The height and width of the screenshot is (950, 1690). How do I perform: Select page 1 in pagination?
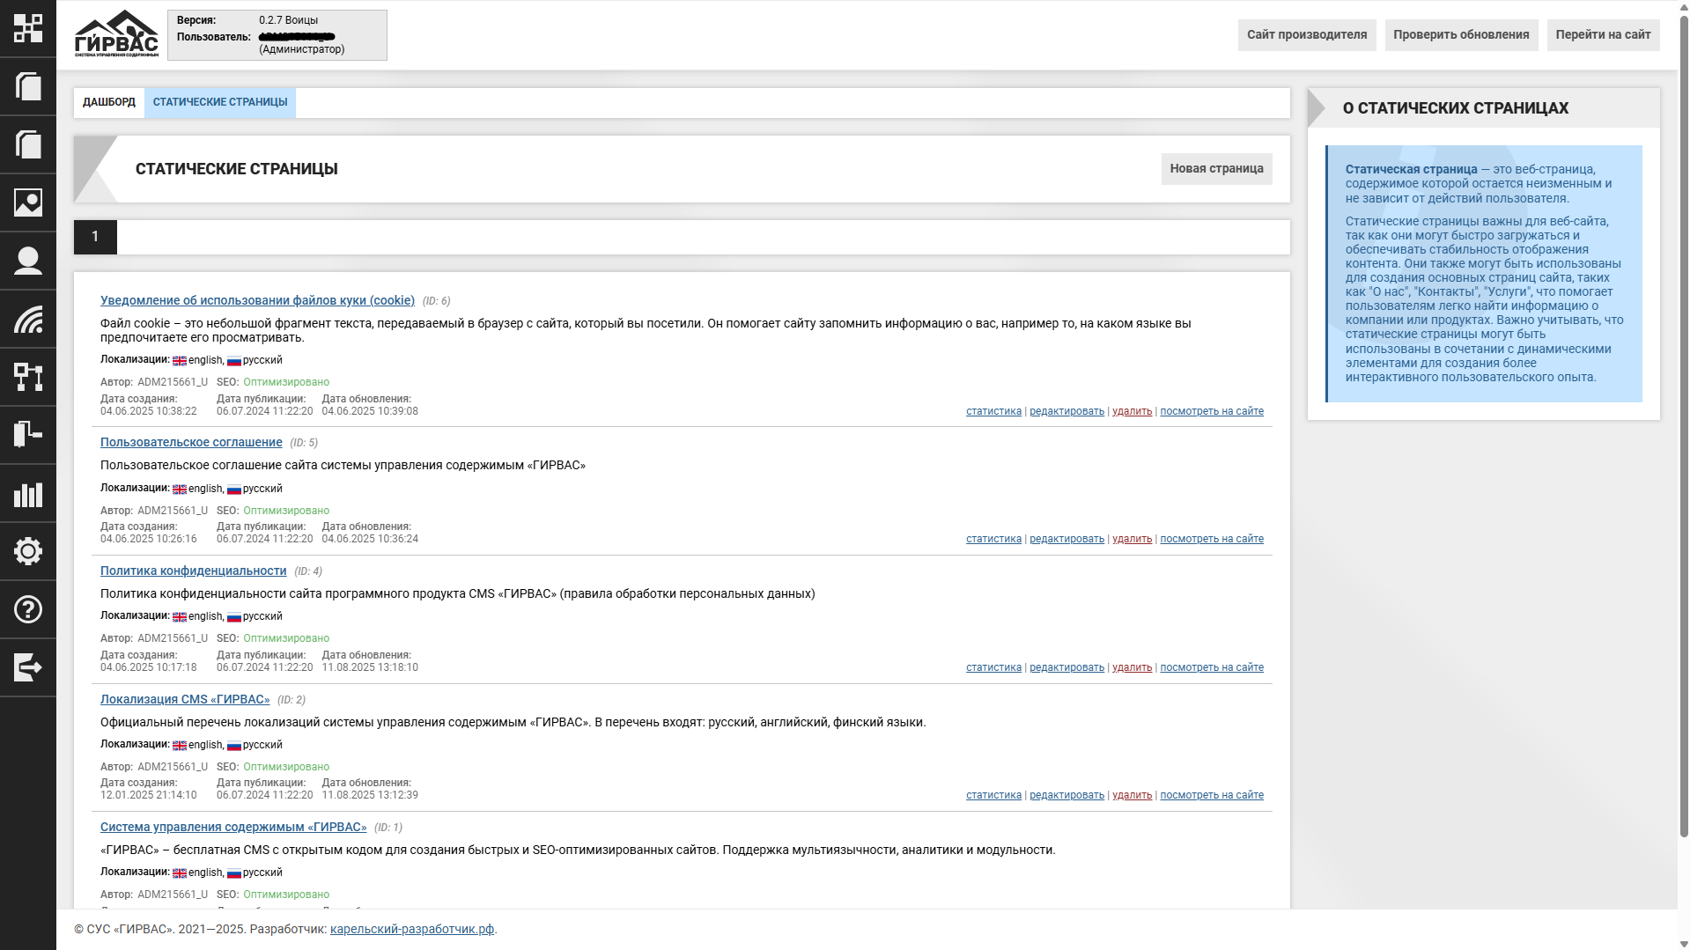(95, 237)
